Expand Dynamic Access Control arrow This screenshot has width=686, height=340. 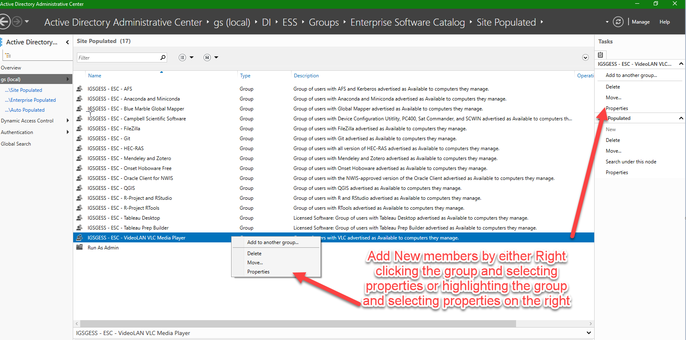coord(68,121)
